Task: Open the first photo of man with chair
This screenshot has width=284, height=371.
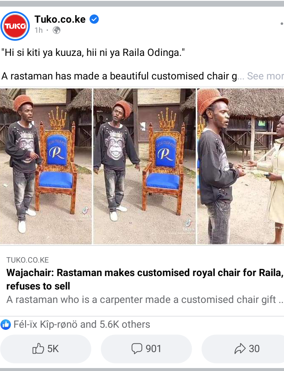Action: pos(46,166)
